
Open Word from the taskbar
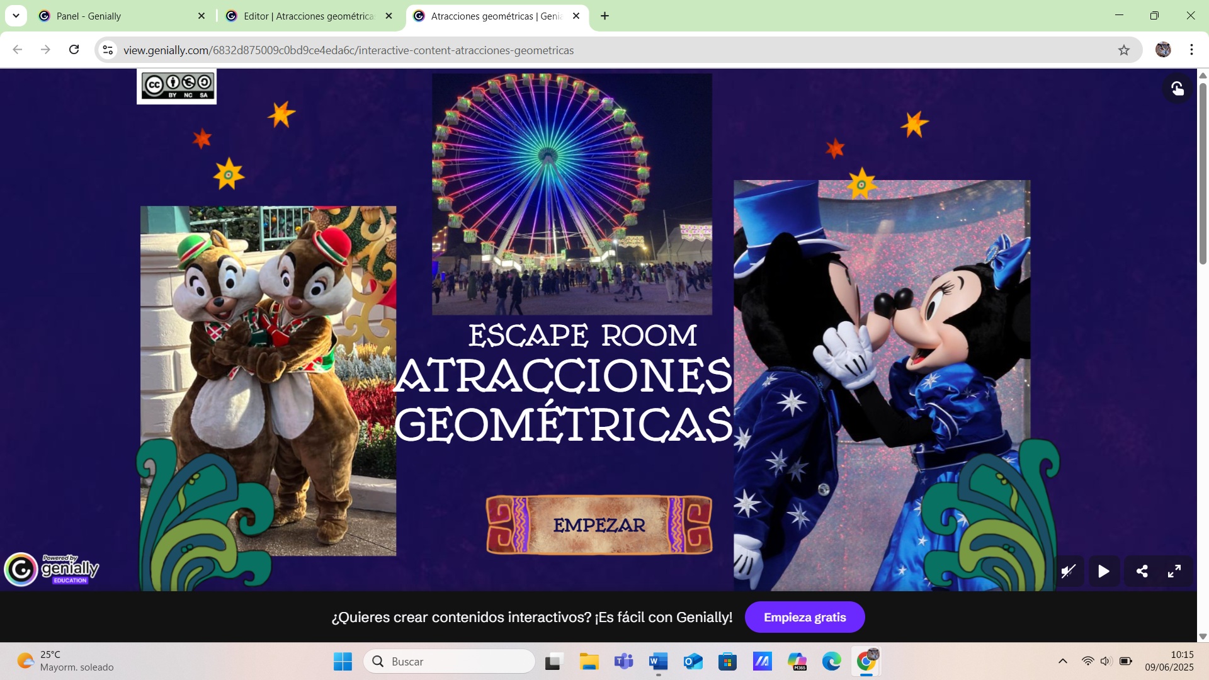658,661
